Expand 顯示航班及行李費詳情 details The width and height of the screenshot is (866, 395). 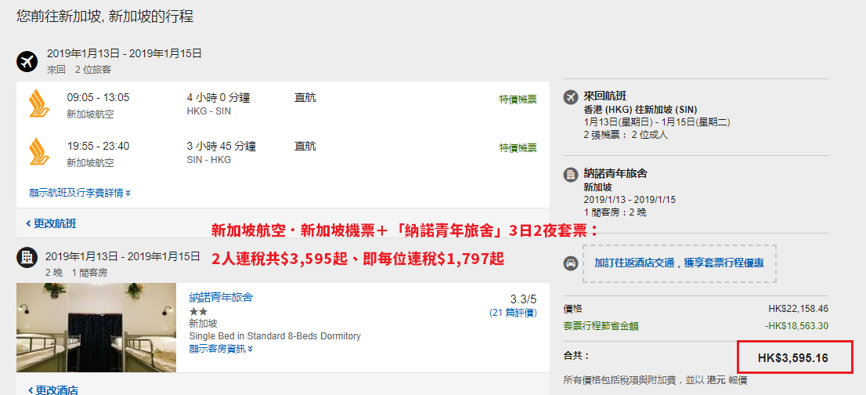tap(80, 193)
